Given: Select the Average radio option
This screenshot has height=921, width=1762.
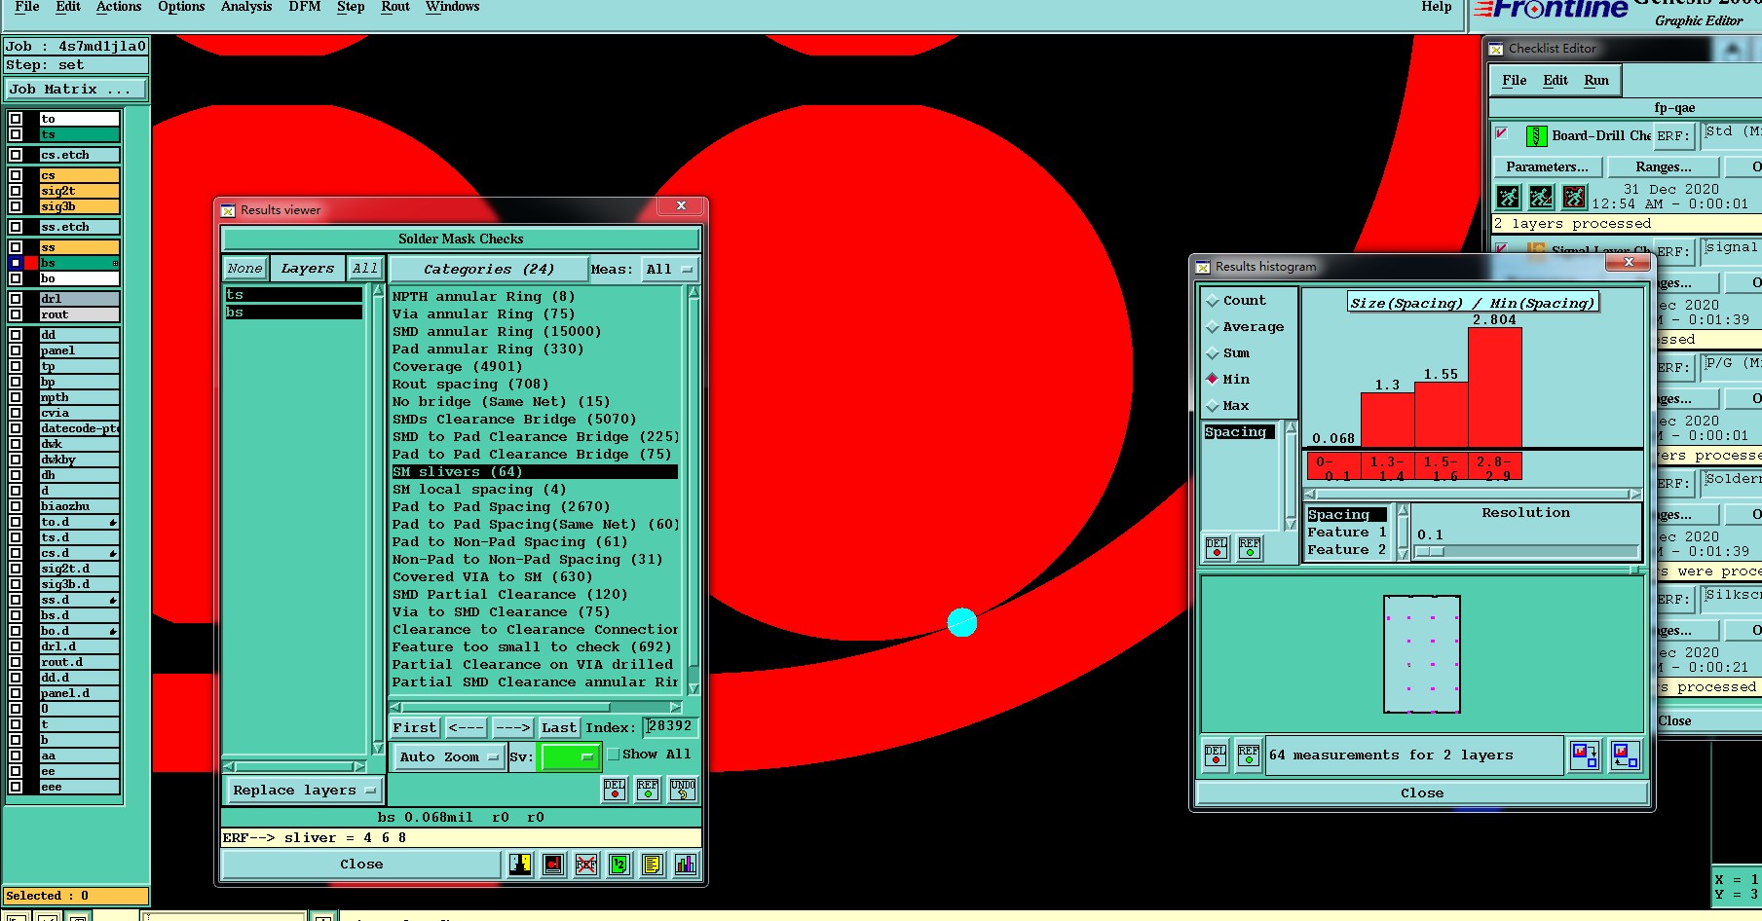Looking at the screenshot, I should 1213,327.
